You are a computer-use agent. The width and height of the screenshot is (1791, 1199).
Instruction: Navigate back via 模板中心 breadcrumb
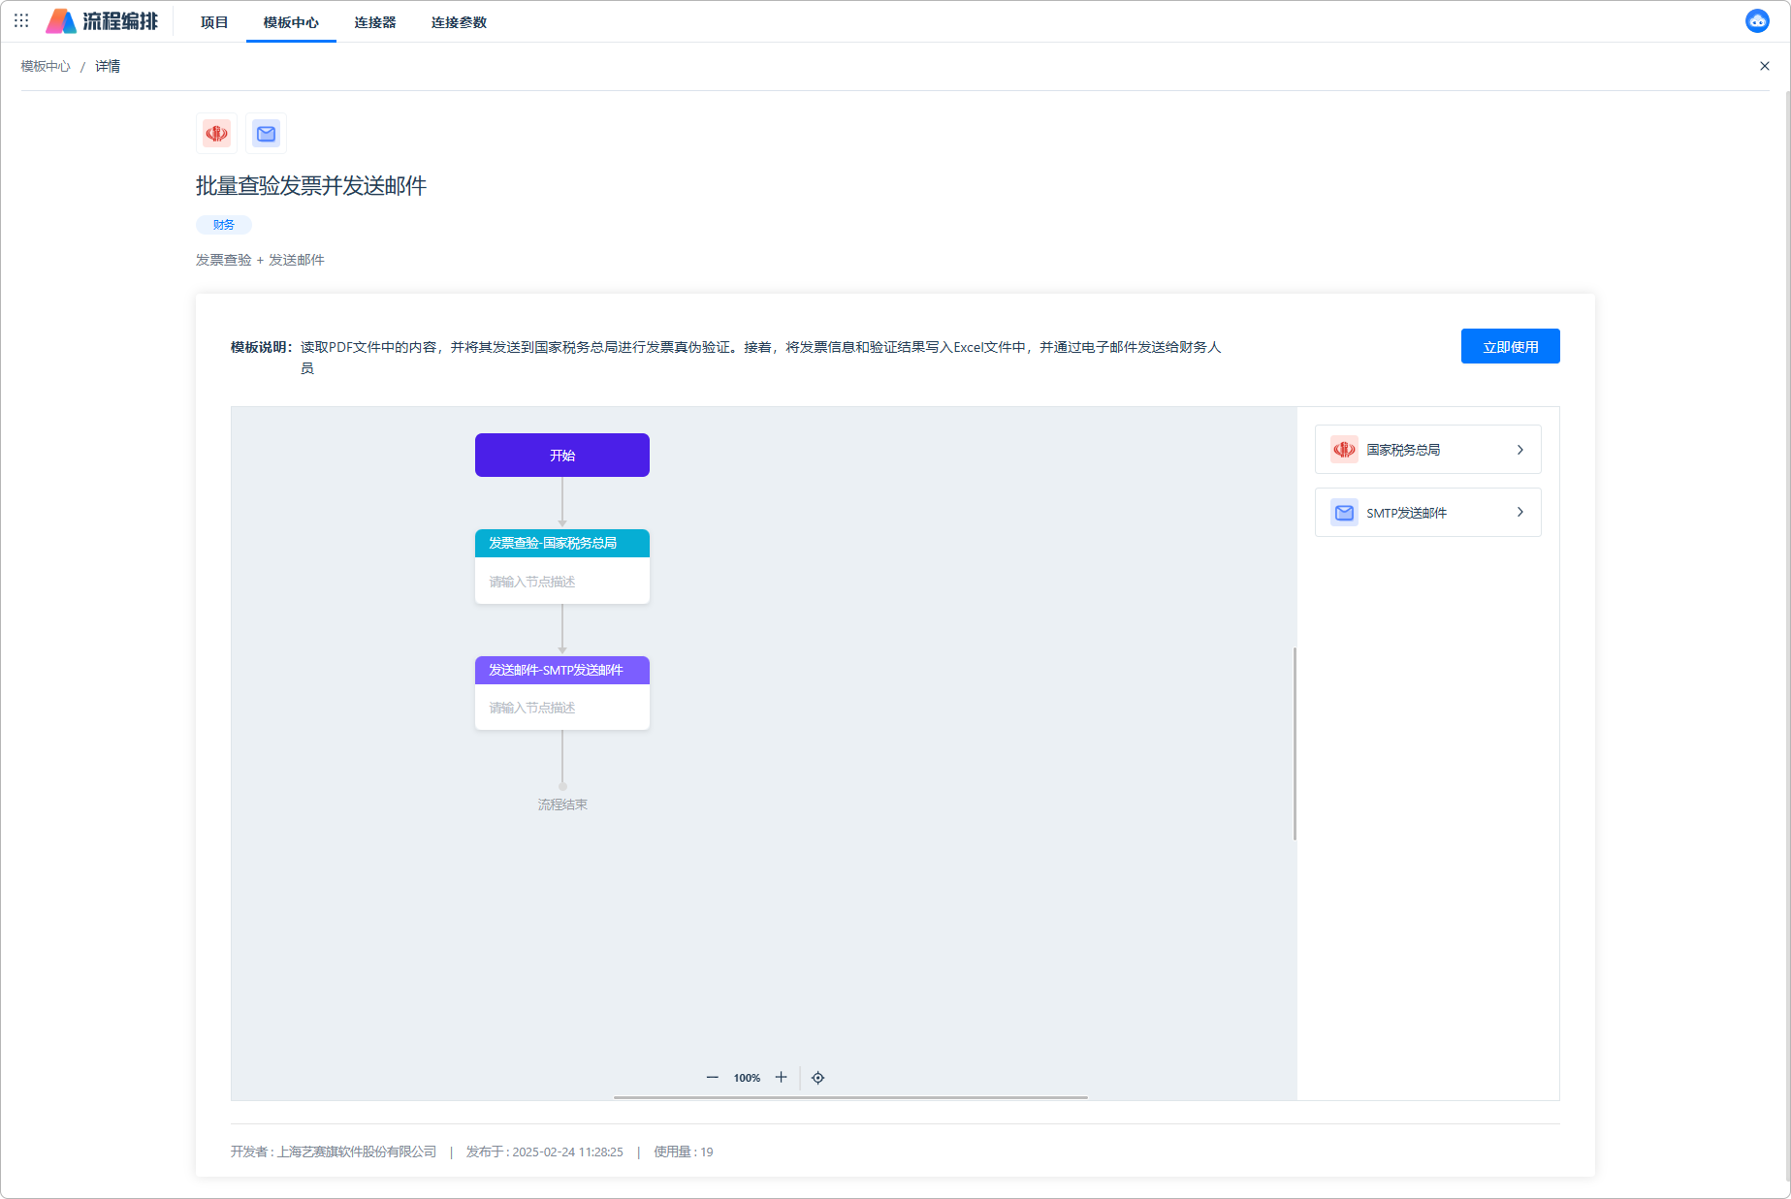[x=46, y=67]
